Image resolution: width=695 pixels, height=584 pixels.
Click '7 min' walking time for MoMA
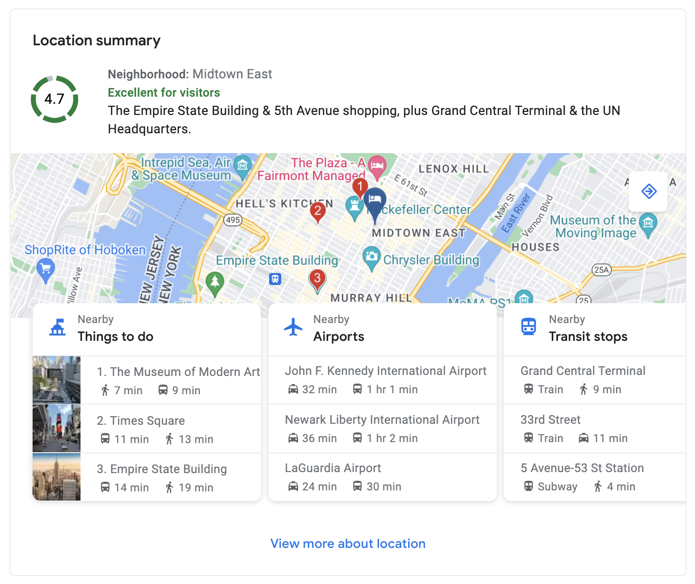coord(128,390)
